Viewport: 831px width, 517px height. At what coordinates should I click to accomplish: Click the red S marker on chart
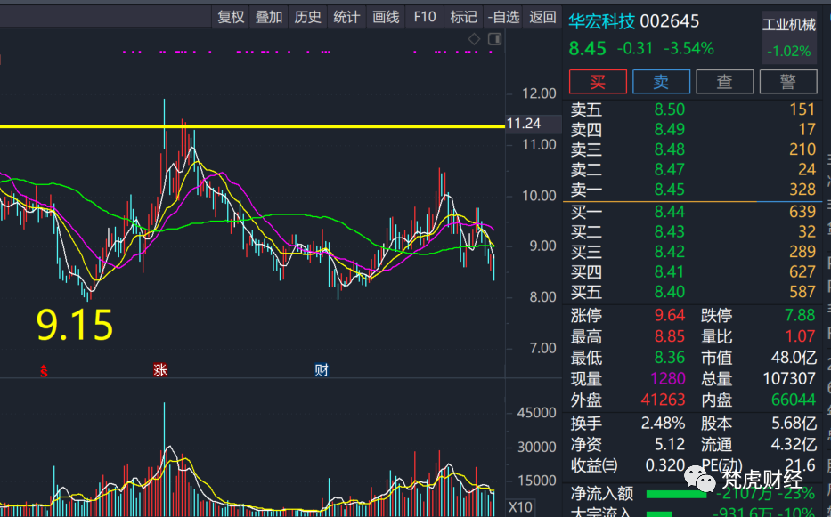click(44, 371)
